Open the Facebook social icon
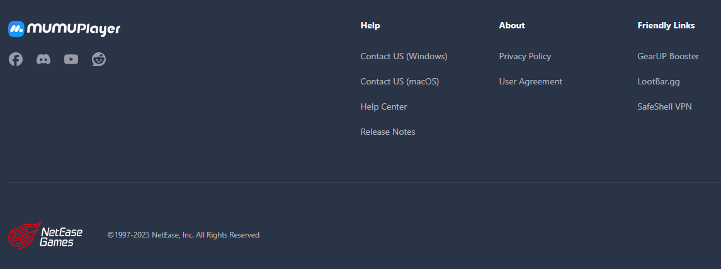 coord(16,59)
